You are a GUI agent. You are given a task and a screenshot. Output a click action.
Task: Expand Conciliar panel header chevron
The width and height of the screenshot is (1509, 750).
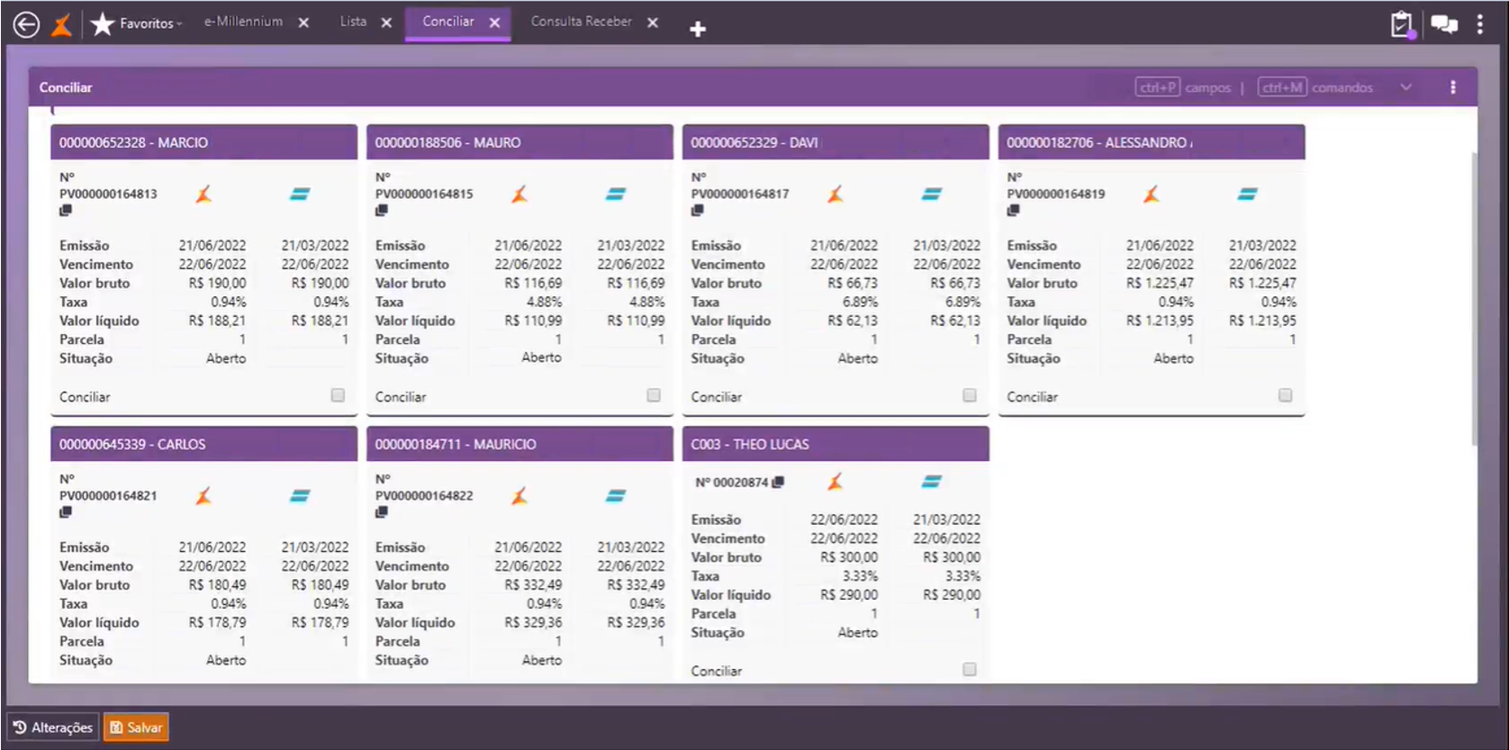coord(1406,87)
